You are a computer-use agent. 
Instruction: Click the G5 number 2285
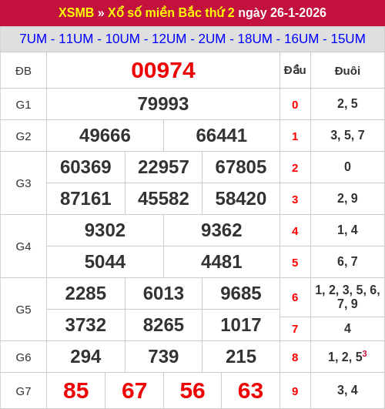(x=85, y=293)
